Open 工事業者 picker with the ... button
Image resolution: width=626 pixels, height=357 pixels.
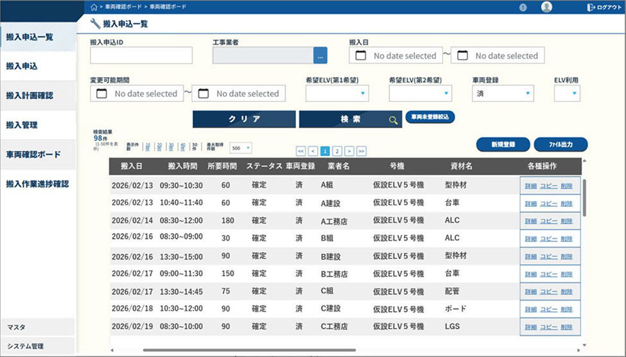[320, 55]
